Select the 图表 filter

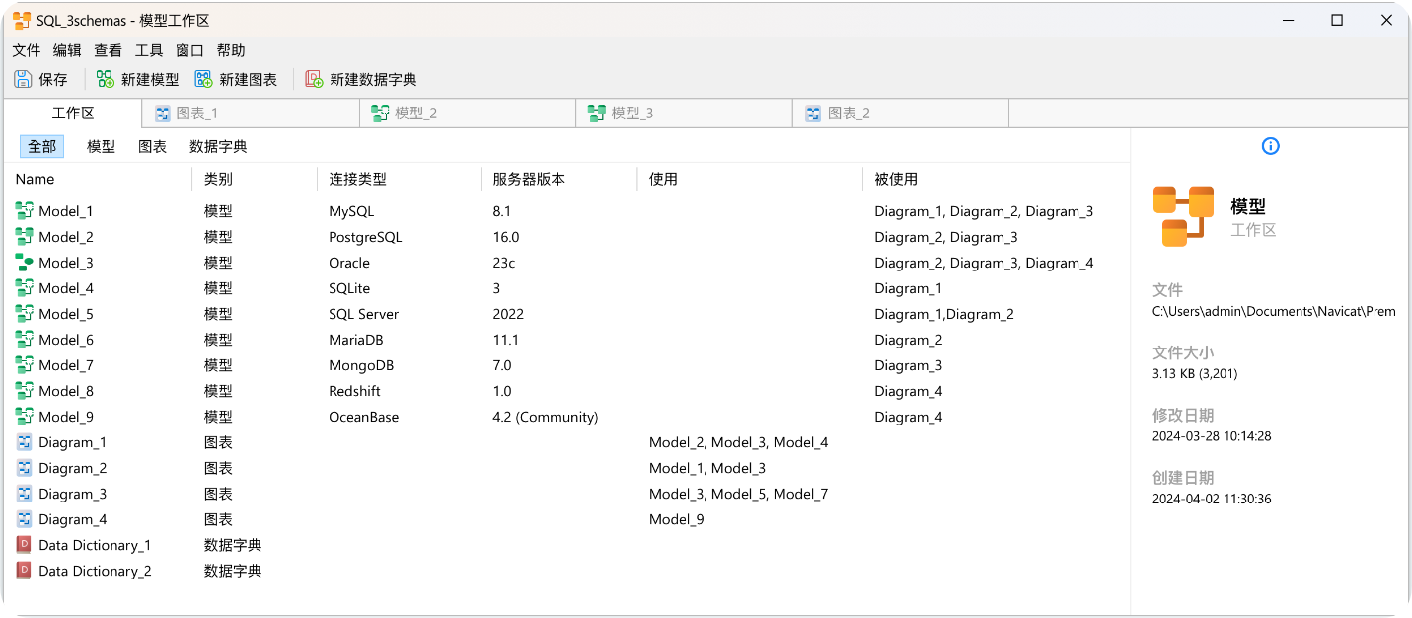click(152, 146)
